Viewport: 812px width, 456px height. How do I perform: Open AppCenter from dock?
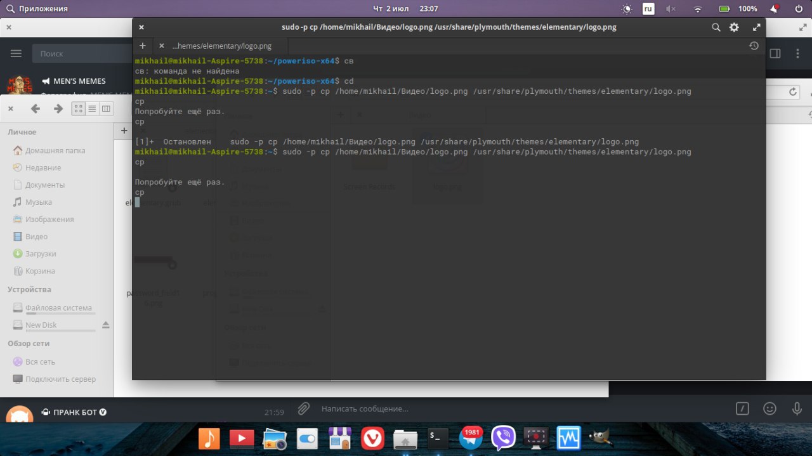(x=340, y=438)
